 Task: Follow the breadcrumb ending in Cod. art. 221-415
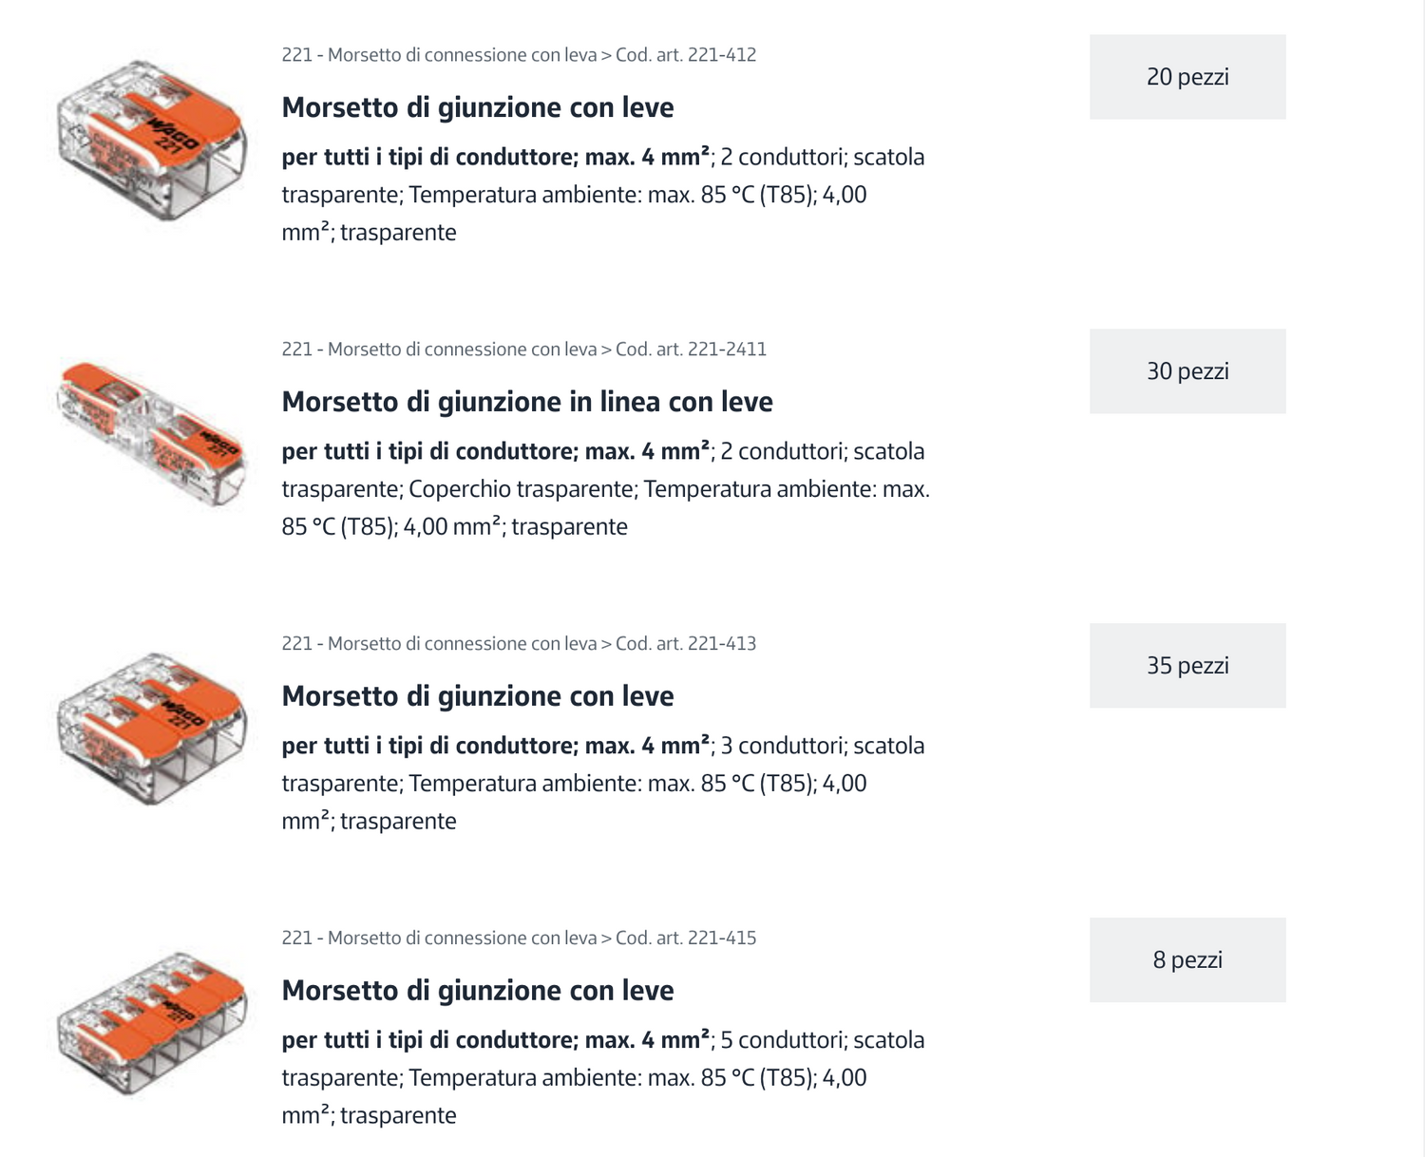coord(519,939)
